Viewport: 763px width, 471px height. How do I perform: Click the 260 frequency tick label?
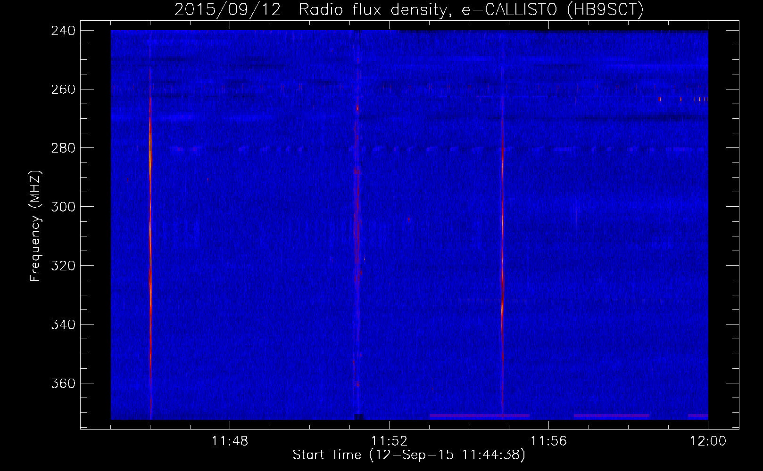[63, 89]
